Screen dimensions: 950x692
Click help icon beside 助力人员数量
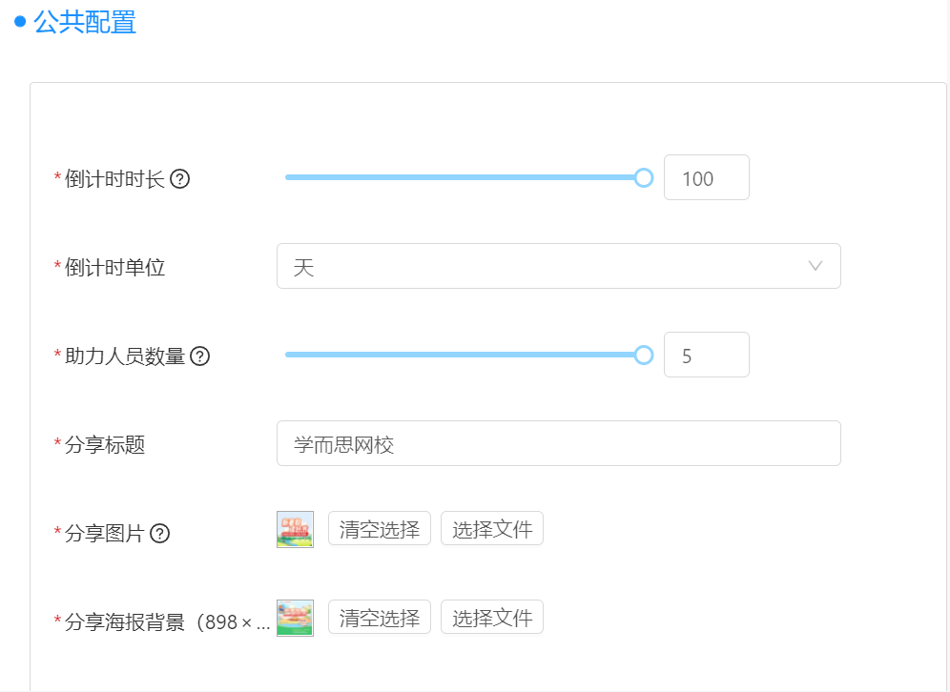199,356
